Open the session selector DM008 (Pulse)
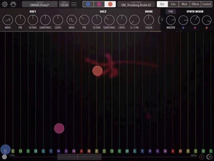Screen dimensions: 214x161 pyautogui.click(x=40, y=4)
